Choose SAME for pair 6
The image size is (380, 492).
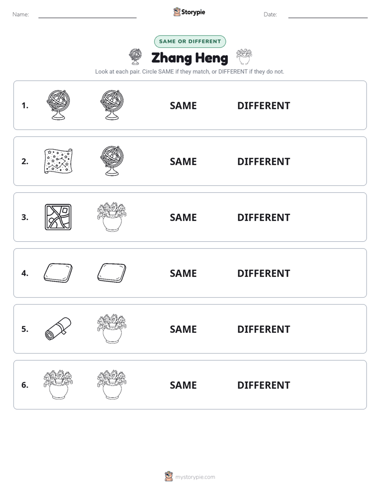(183, 384)
